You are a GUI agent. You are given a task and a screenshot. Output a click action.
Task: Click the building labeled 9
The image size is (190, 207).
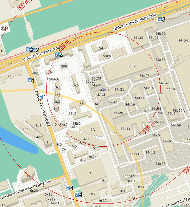(x=90, y=173)
